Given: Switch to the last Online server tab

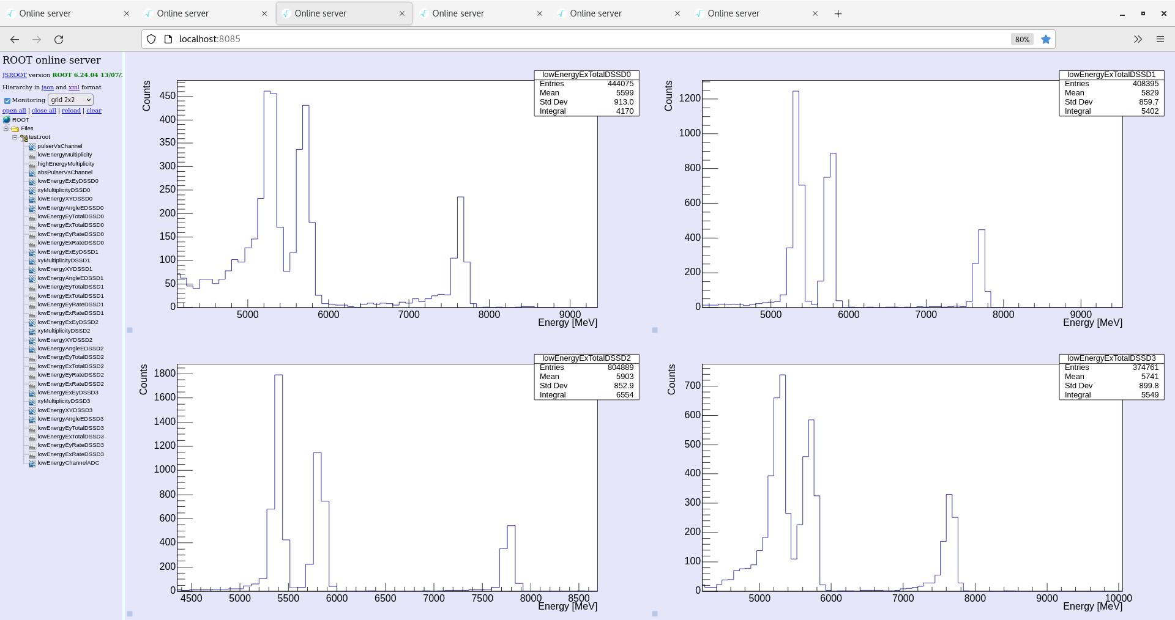Looking at the screenshot, I should [733, 13].
